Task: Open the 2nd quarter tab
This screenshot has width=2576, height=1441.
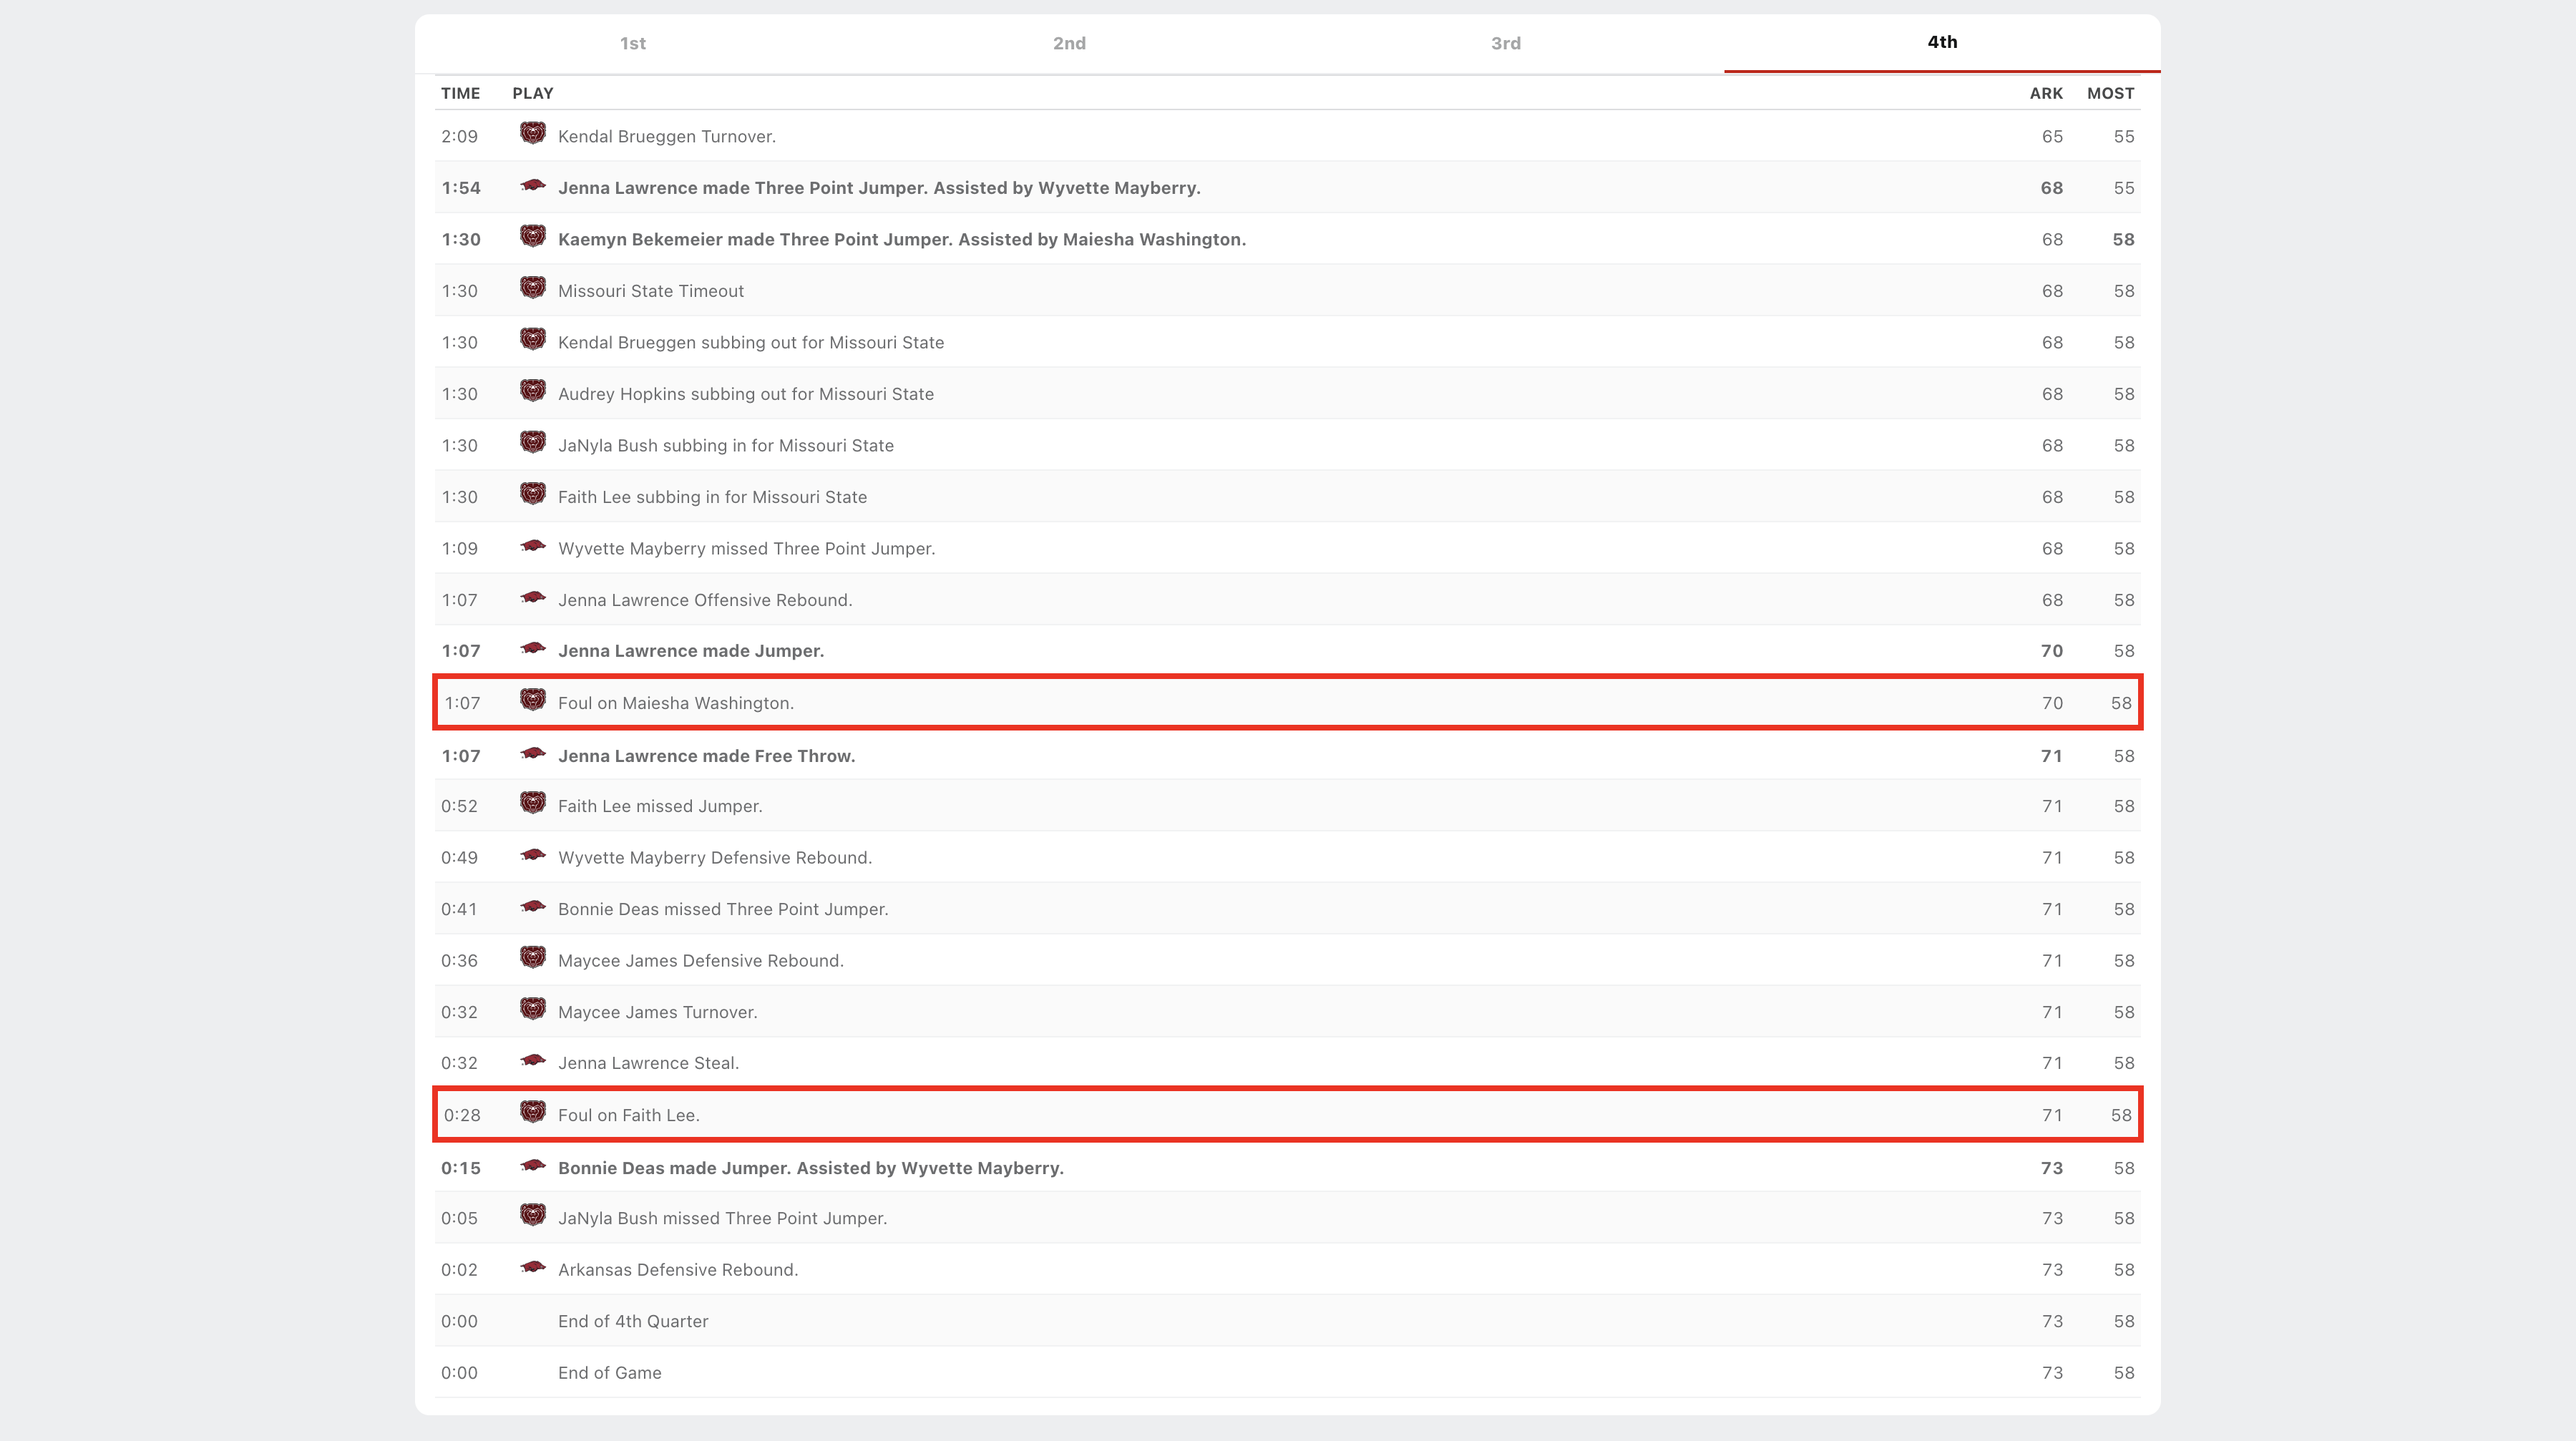Action: click(1069, 43)
